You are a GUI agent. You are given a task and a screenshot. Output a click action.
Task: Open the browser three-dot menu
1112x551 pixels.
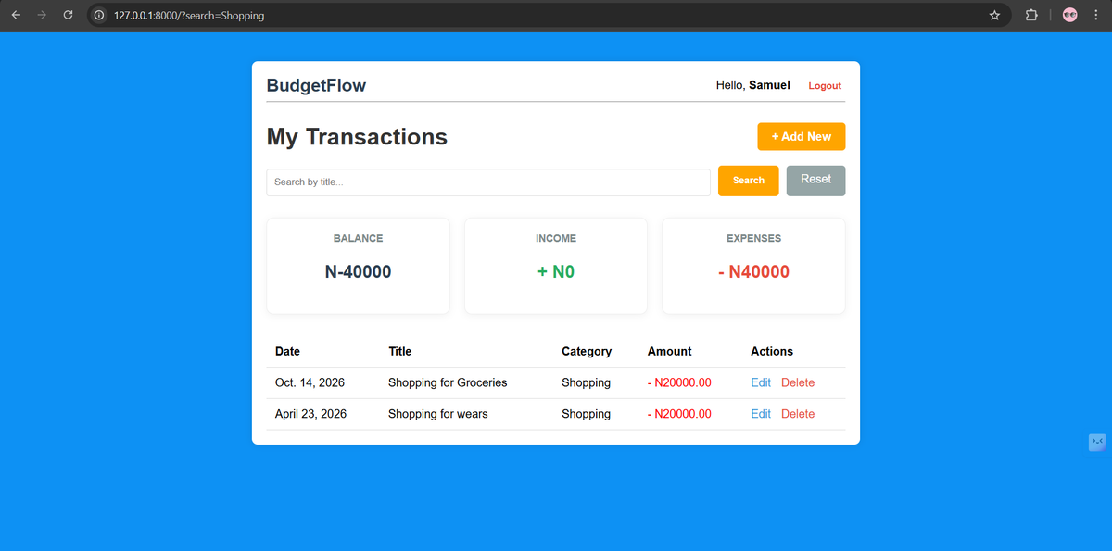point(1095,15)
